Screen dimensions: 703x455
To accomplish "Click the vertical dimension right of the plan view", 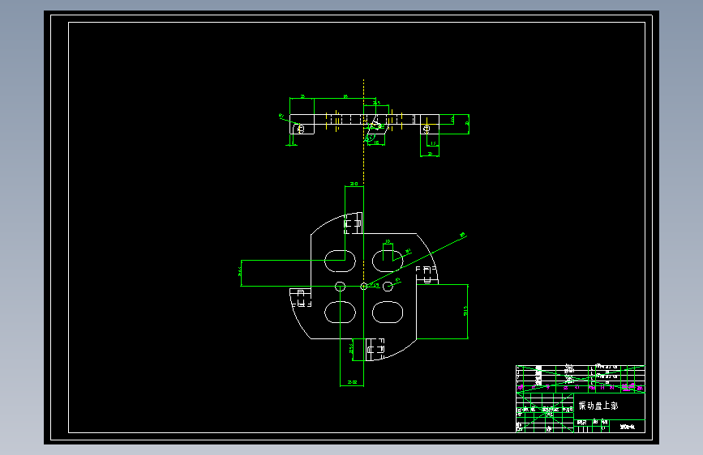I will coord(466,311).
